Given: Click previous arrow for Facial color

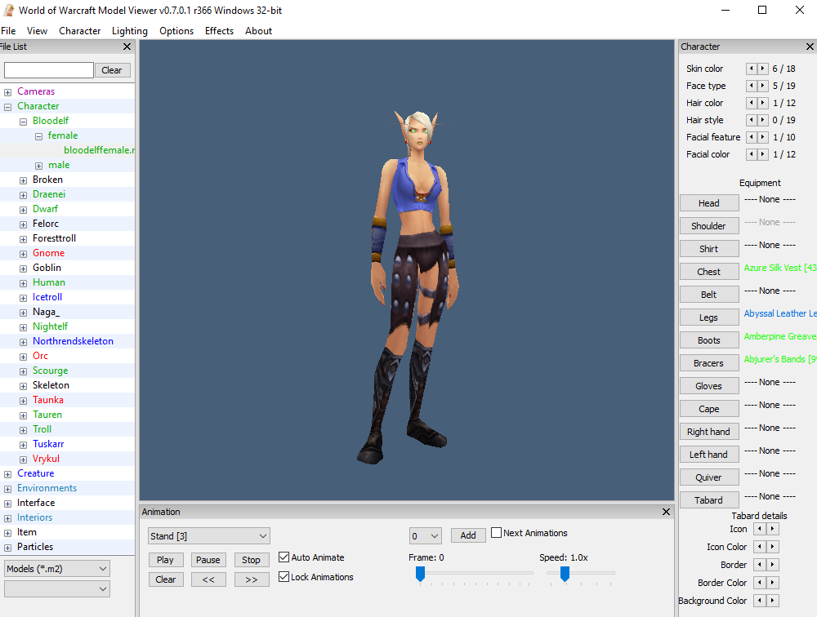Looking at the screenshot, I should coord(752,154).
